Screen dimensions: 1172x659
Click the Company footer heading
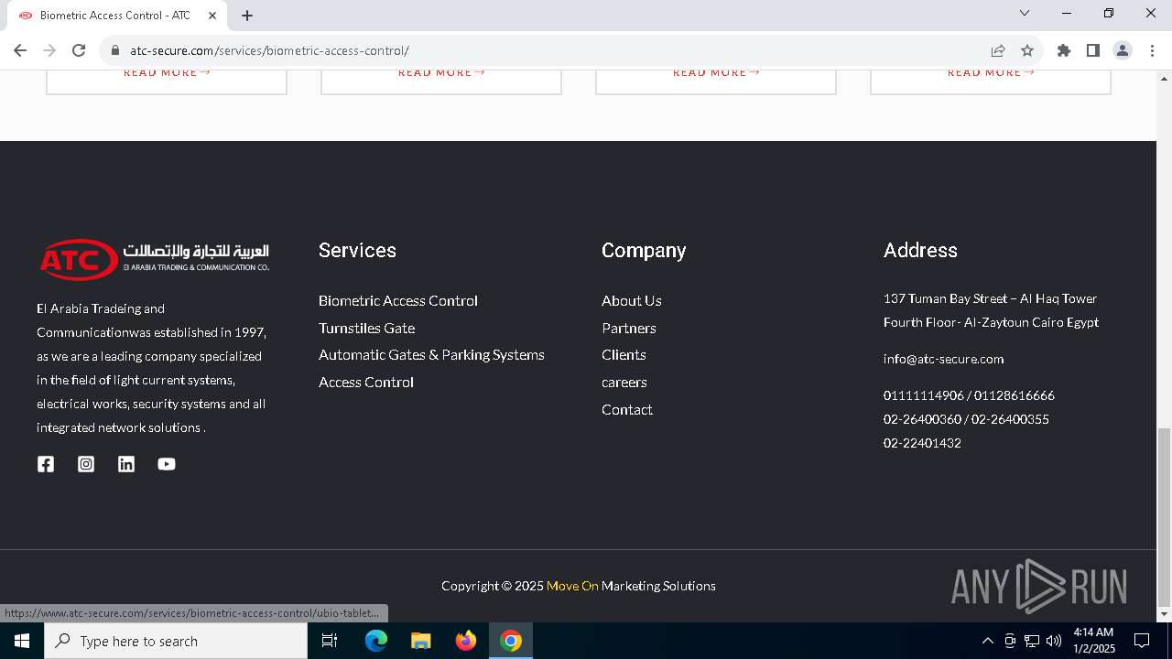(644, 251)
